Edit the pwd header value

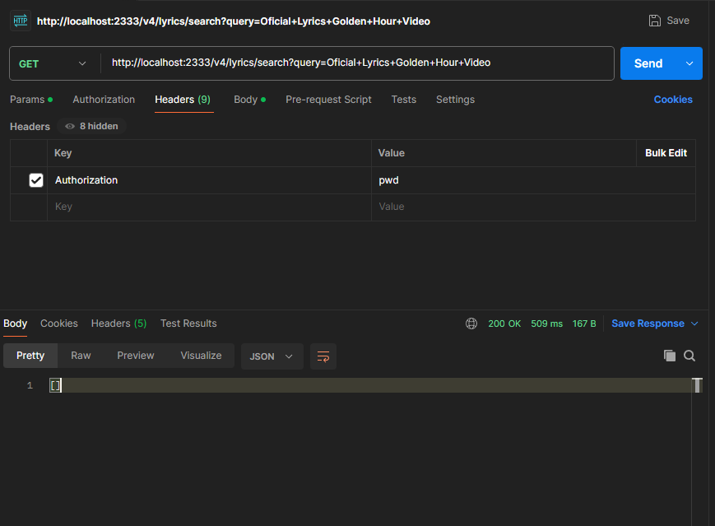coord(533,180)
